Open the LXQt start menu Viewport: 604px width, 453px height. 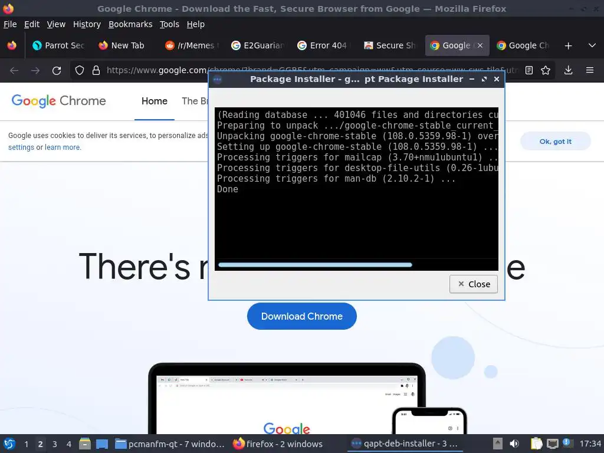[x=9, y=444]
